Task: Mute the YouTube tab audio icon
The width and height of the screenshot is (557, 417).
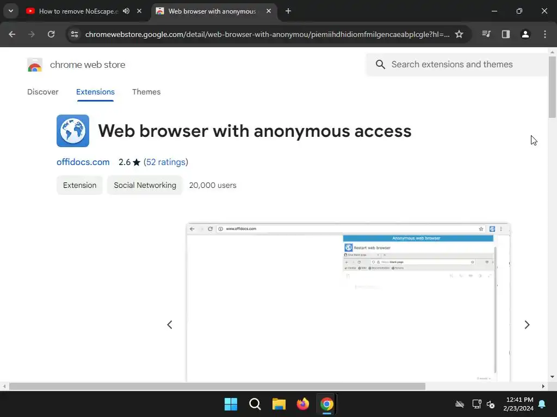Action: pos(126,11)
